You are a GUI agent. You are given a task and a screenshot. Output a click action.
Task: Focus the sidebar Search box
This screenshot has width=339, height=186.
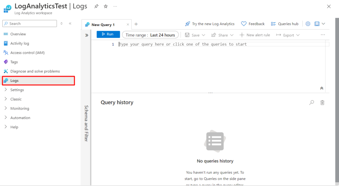tap(29, 23)
